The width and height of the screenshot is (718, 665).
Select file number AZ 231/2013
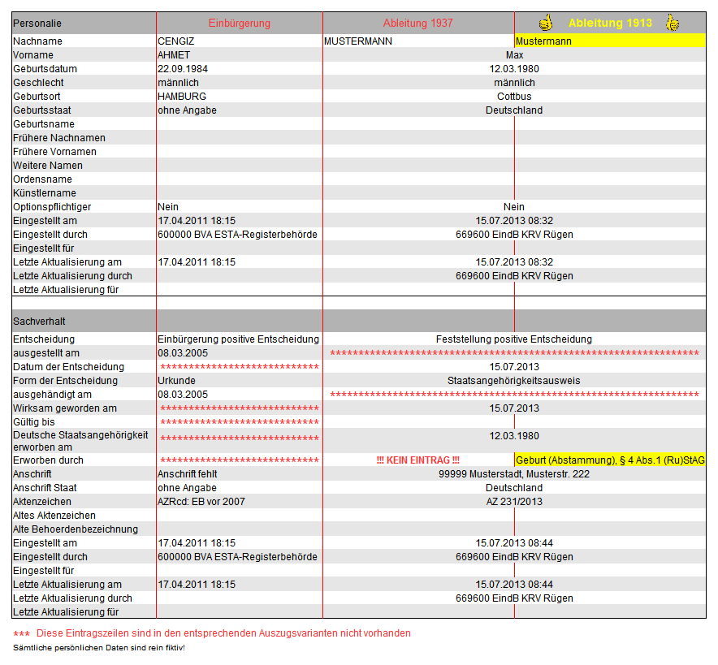[x=514, y=502]
